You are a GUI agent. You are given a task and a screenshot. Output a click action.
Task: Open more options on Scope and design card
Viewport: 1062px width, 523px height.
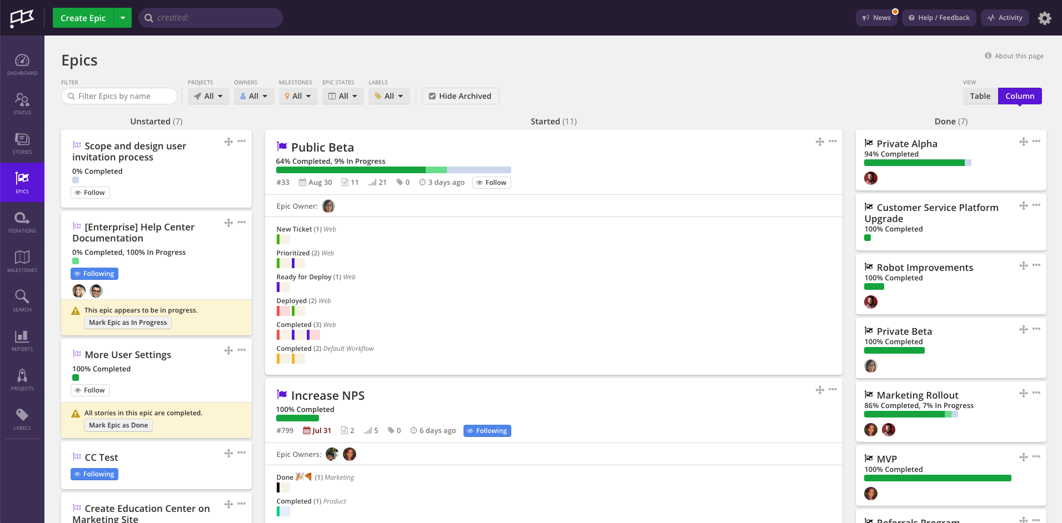click(x=241, y=141)
